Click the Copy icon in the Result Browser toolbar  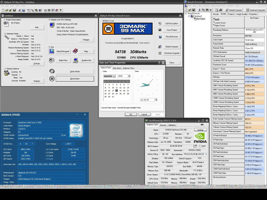click(203, 10)
